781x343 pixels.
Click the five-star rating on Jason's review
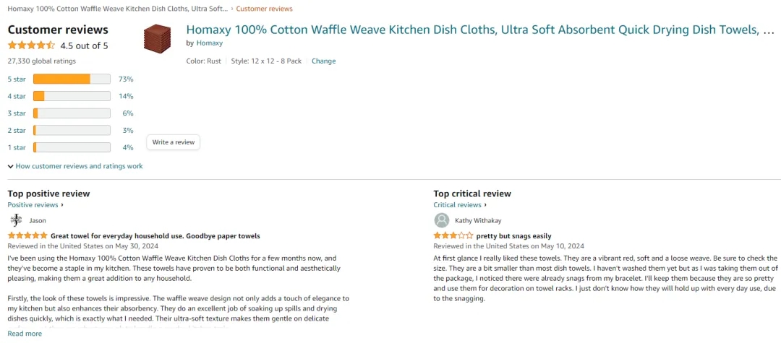(27, 236)
